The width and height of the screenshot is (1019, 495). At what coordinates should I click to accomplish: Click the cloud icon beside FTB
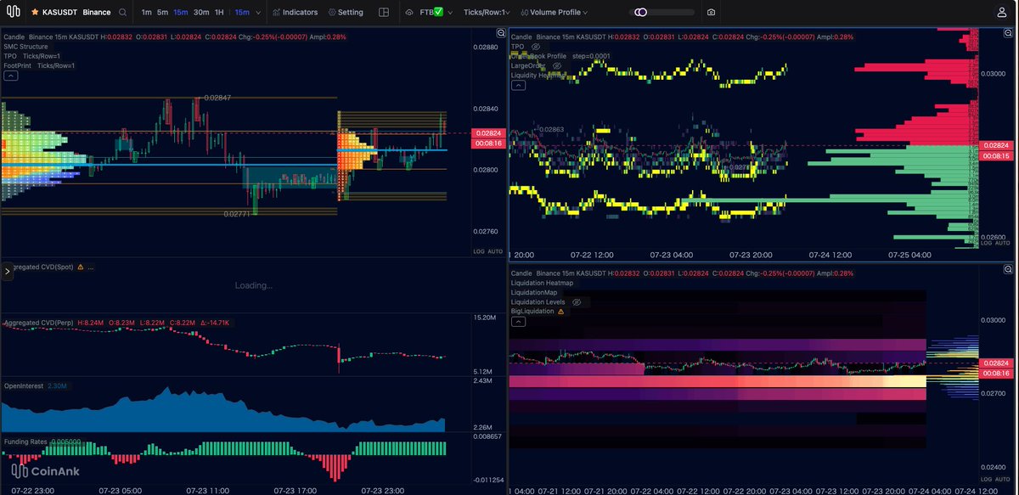coord(409,13)
